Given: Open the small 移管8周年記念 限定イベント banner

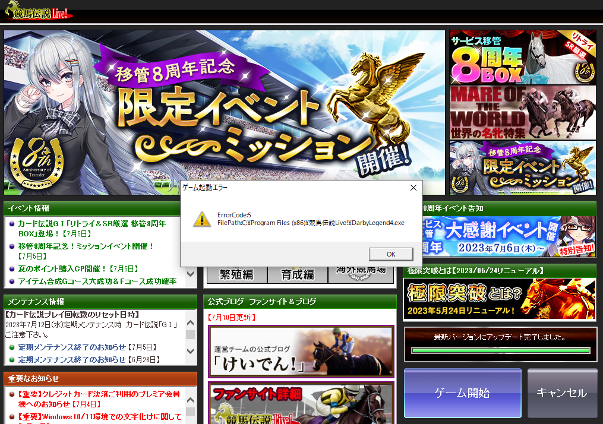Looking at the screenshot, I should click(x=523, y=167).
